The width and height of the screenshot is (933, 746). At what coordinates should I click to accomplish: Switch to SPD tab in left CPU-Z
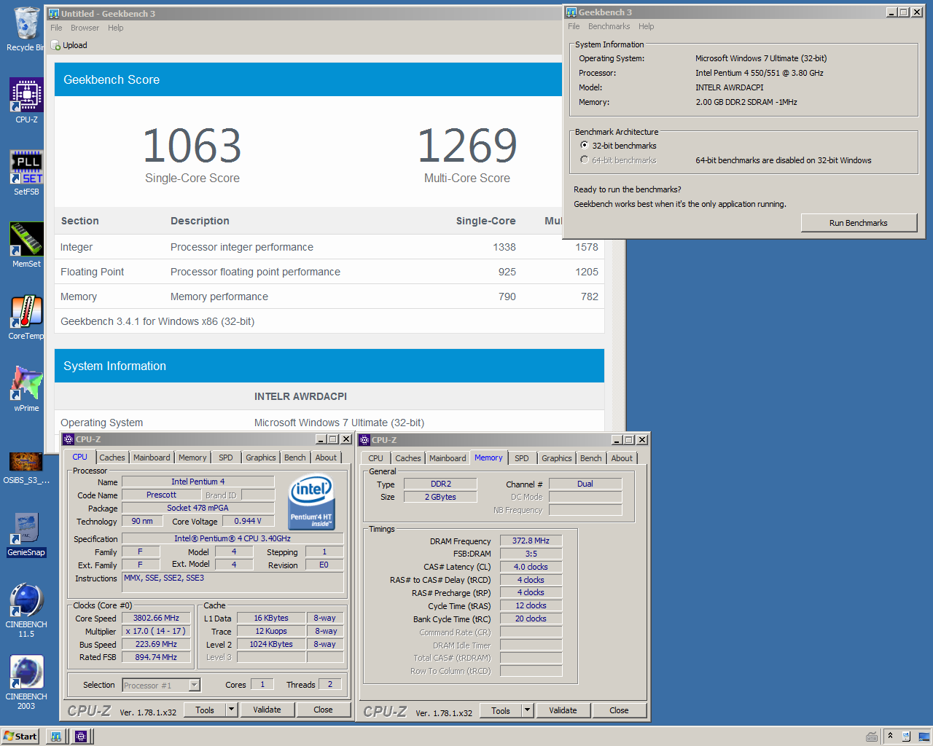[226, 458]
